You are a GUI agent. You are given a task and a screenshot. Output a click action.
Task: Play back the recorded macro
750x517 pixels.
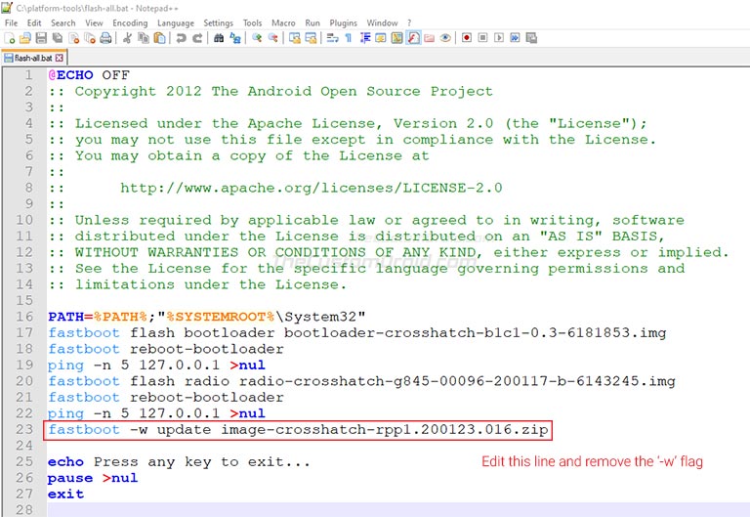[x=499, y=38]
